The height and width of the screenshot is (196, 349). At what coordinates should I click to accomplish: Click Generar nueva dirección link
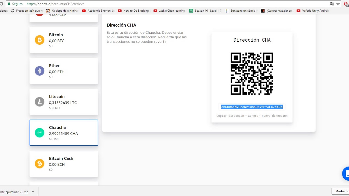268,116
